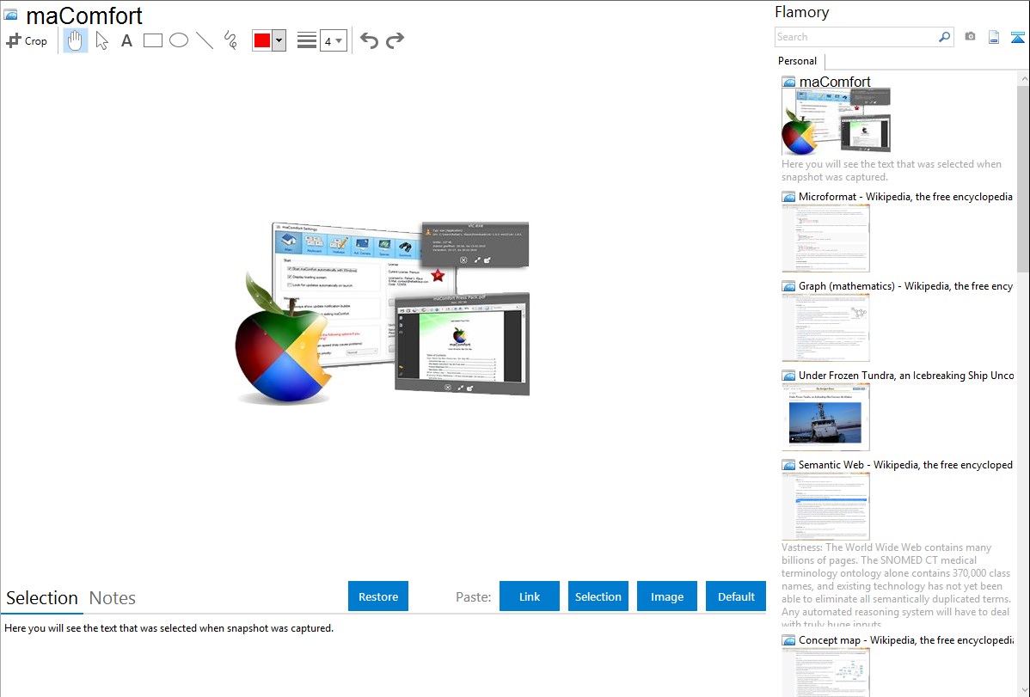Select the Crop tool
Image resolution: width=1030 pixels, height=697 pixels.
point(27,40)
